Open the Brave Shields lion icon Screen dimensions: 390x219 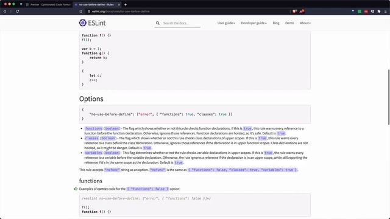(x=295, y=11)
